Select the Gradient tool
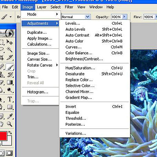This screenshot has width=157, height=157. point(10,82)
